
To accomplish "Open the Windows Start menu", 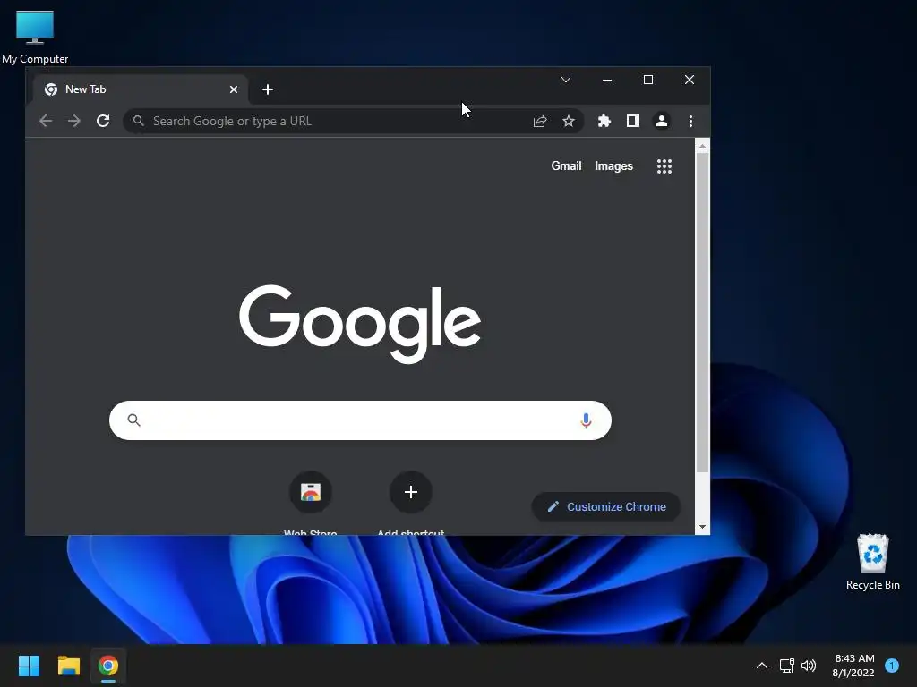I will pos(29,666).
